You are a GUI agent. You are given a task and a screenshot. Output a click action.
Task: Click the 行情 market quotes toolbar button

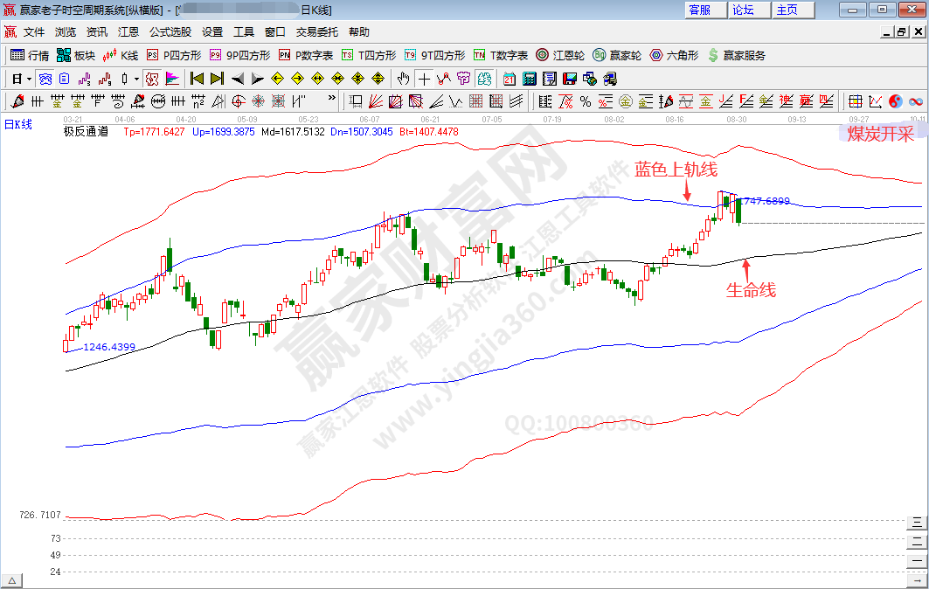30,55
